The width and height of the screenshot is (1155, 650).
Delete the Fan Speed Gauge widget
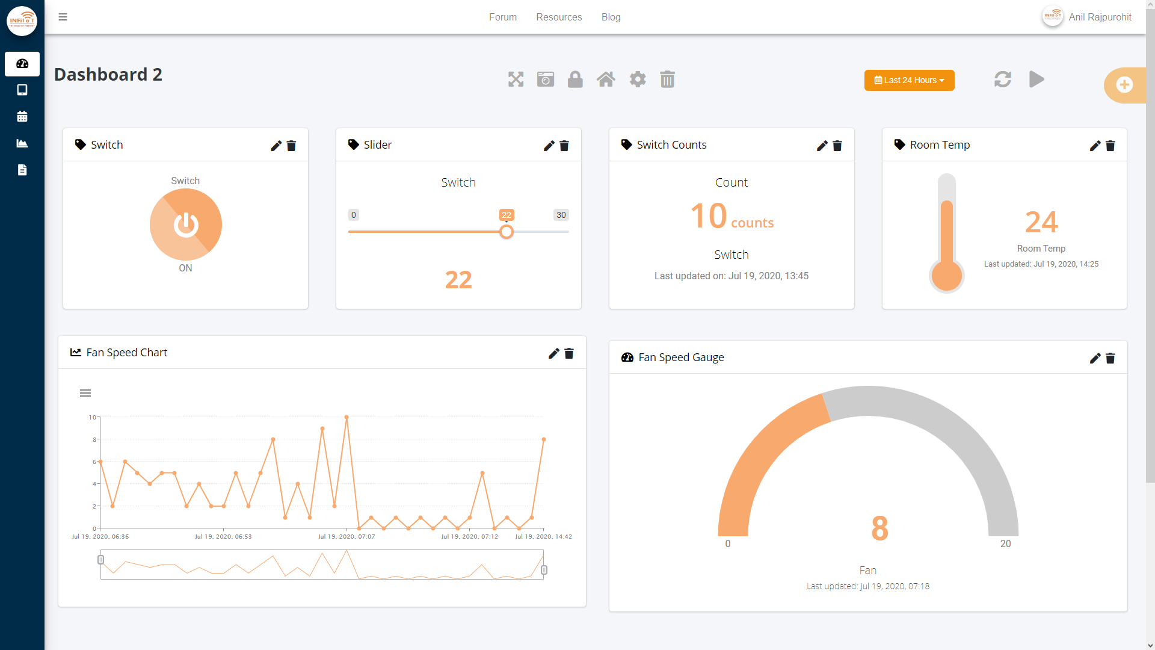pos(1110,358)
